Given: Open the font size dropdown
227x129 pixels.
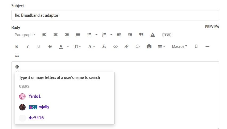Looking at the screenshot, I should click(77, 46).
